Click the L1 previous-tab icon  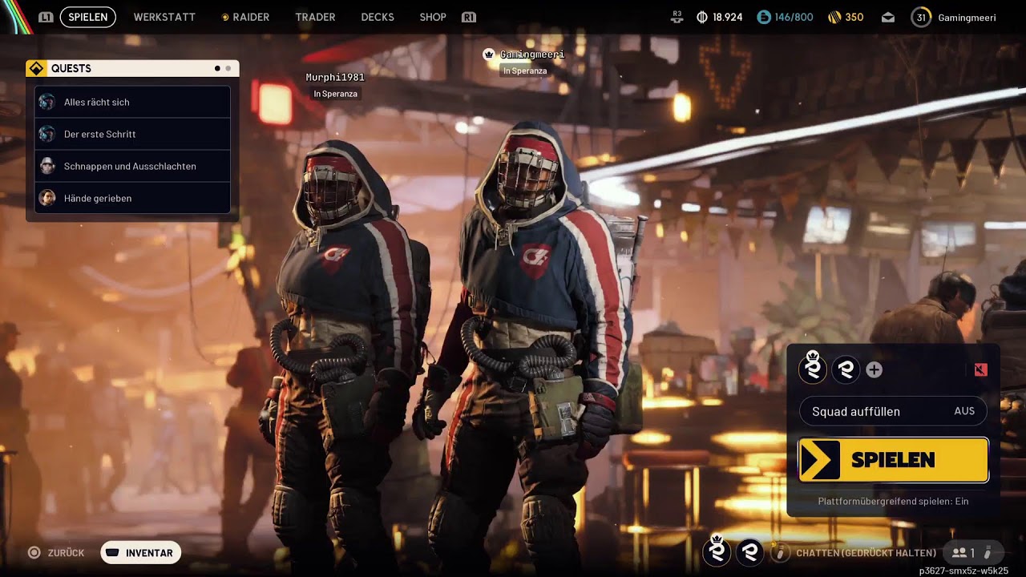click(x=46, y=17)
